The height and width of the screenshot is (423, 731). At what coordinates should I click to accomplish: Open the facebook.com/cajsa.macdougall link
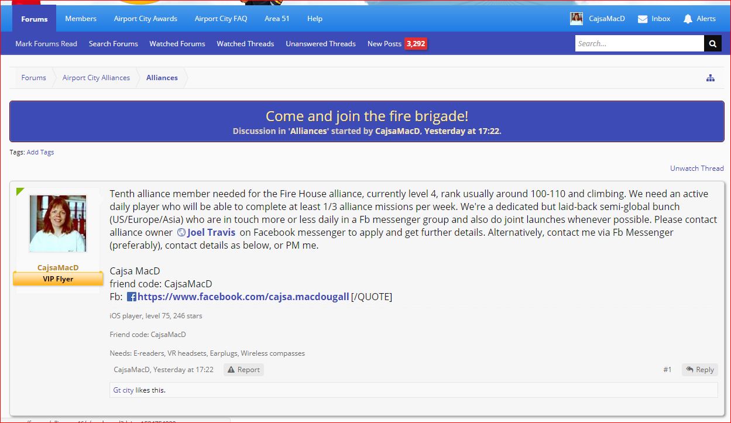tap(243, 297)
